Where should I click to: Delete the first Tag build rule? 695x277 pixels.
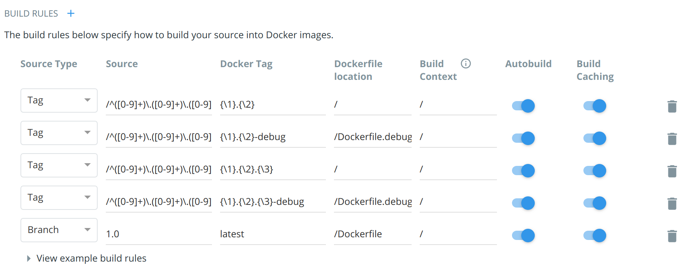click(x=672, y=106)
